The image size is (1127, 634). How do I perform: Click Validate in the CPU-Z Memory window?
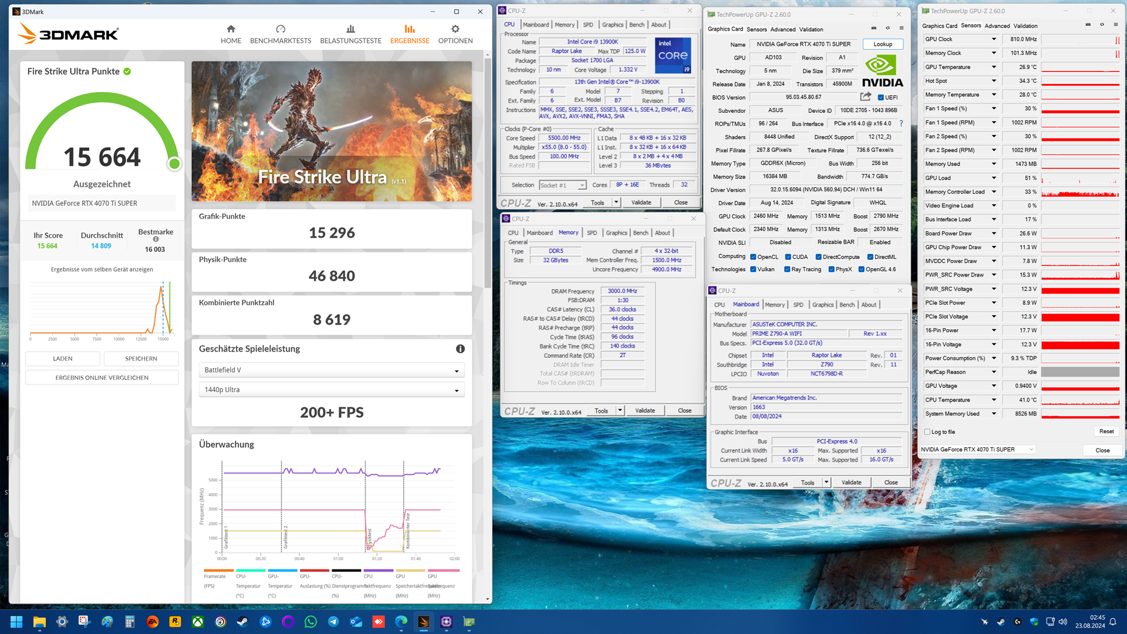pyautogui.click(x=645, y=411)
